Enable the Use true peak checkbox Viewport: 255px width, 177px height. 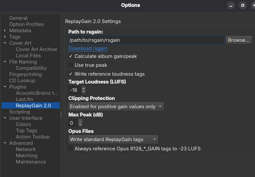tap(71, 65)
